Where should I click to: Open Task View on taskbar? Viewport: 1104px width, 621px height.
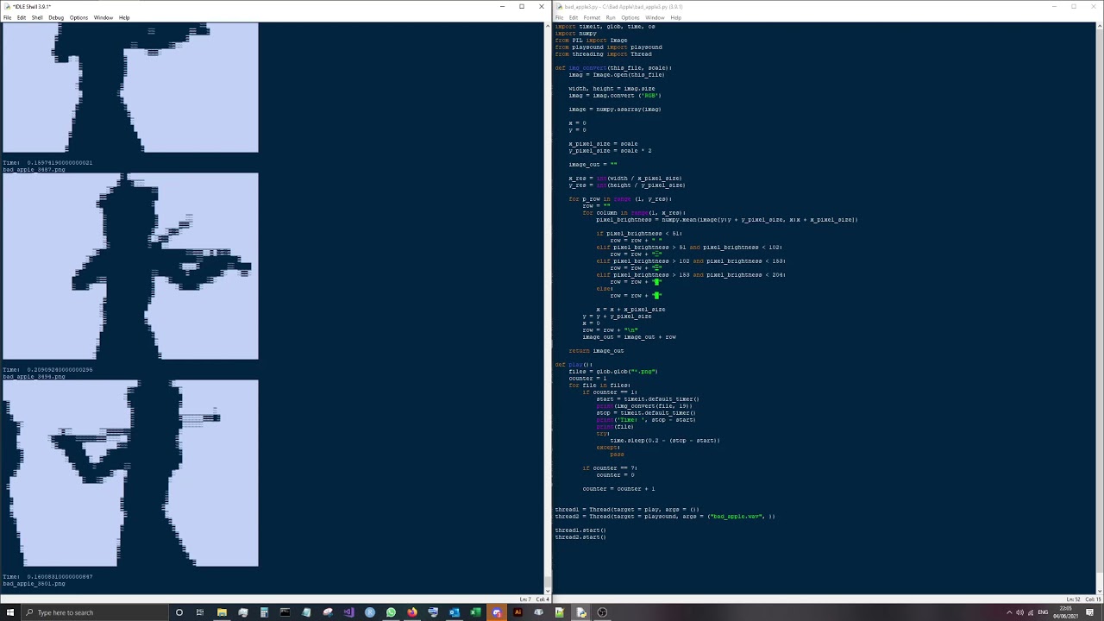200,612
